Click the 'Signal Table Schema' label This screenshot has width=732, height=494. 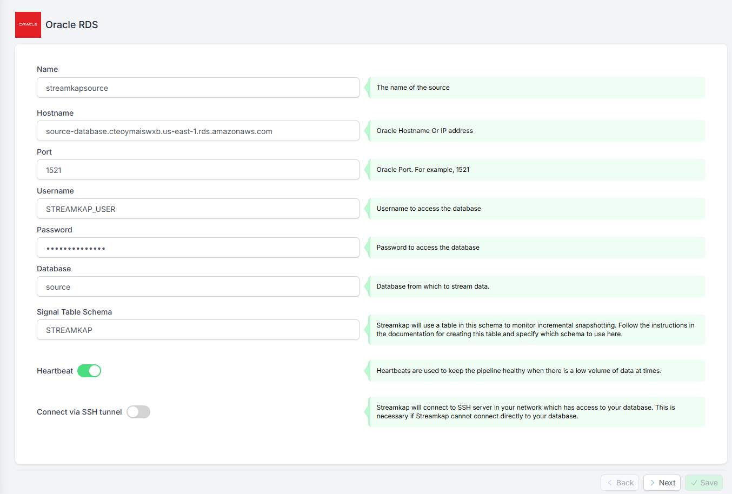[x=74, y=312]
